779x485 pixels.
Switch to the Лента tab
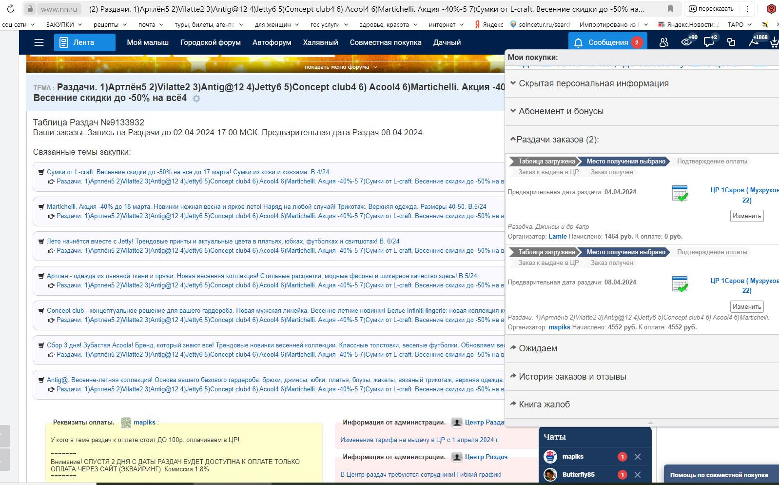[x=85, y=42]
